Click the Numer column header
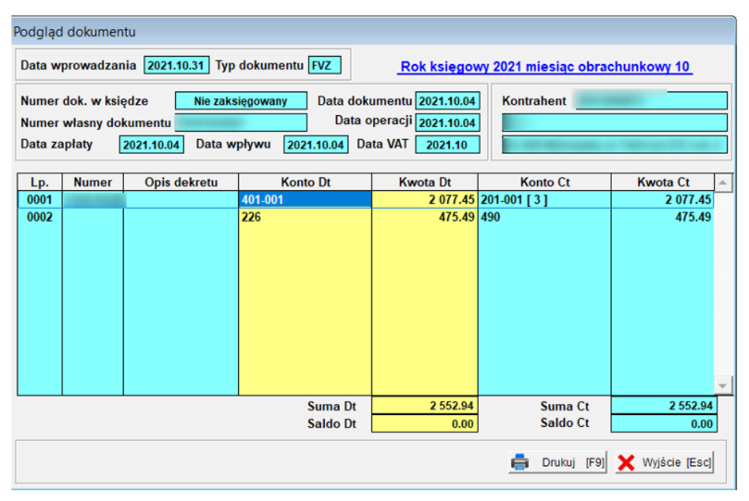 93,182
